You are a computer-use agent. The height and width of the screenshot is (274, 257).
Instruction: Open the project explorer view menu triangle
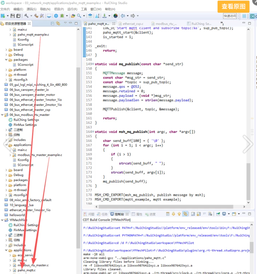[65, 23]
